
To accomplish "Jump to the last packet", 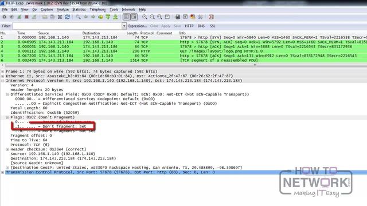I will pos(115,17).
